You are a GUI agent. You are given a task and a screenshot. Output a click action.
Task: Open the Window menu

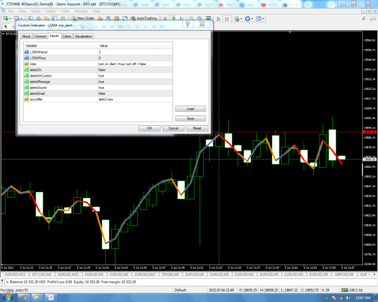[x=81, y=11]
